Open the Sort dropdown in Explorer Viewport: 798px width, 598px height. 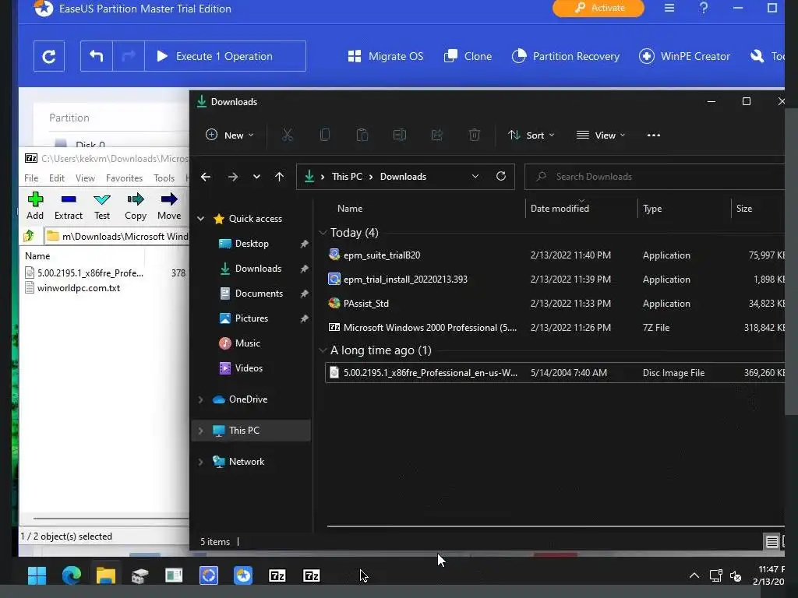coord(531,135)
